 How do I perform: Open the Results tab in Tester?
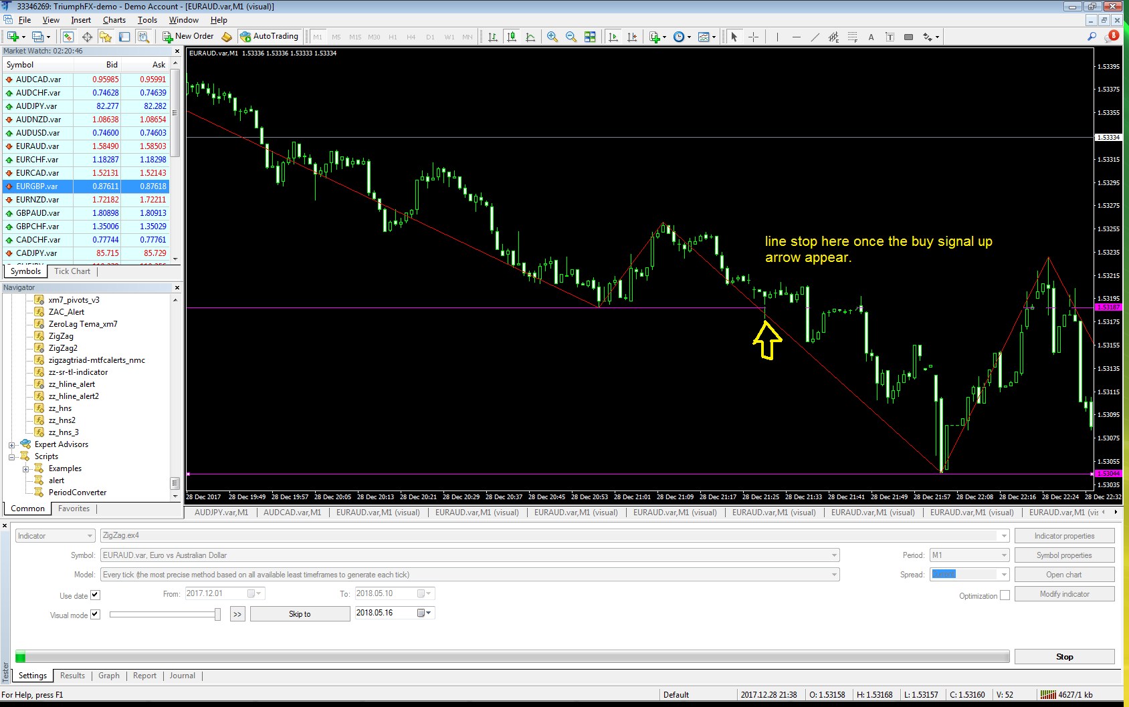(72, 676)
